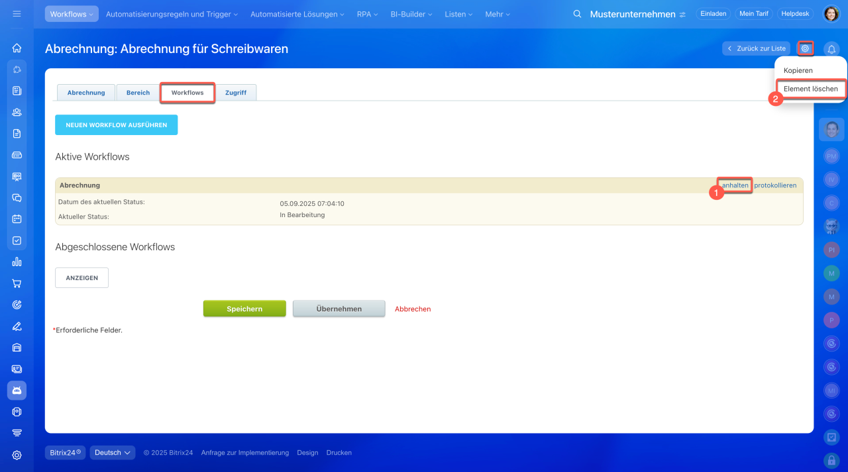Click the Drucken footer link

pyautogui.click(x=339, y=453)
